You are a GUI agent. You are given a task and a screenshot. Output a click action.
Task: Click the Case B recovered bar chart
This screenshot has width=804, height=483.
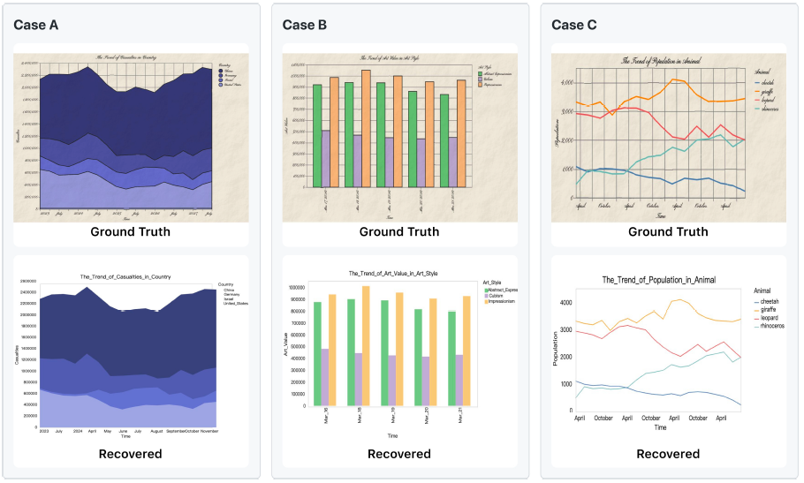click(399, 354)
